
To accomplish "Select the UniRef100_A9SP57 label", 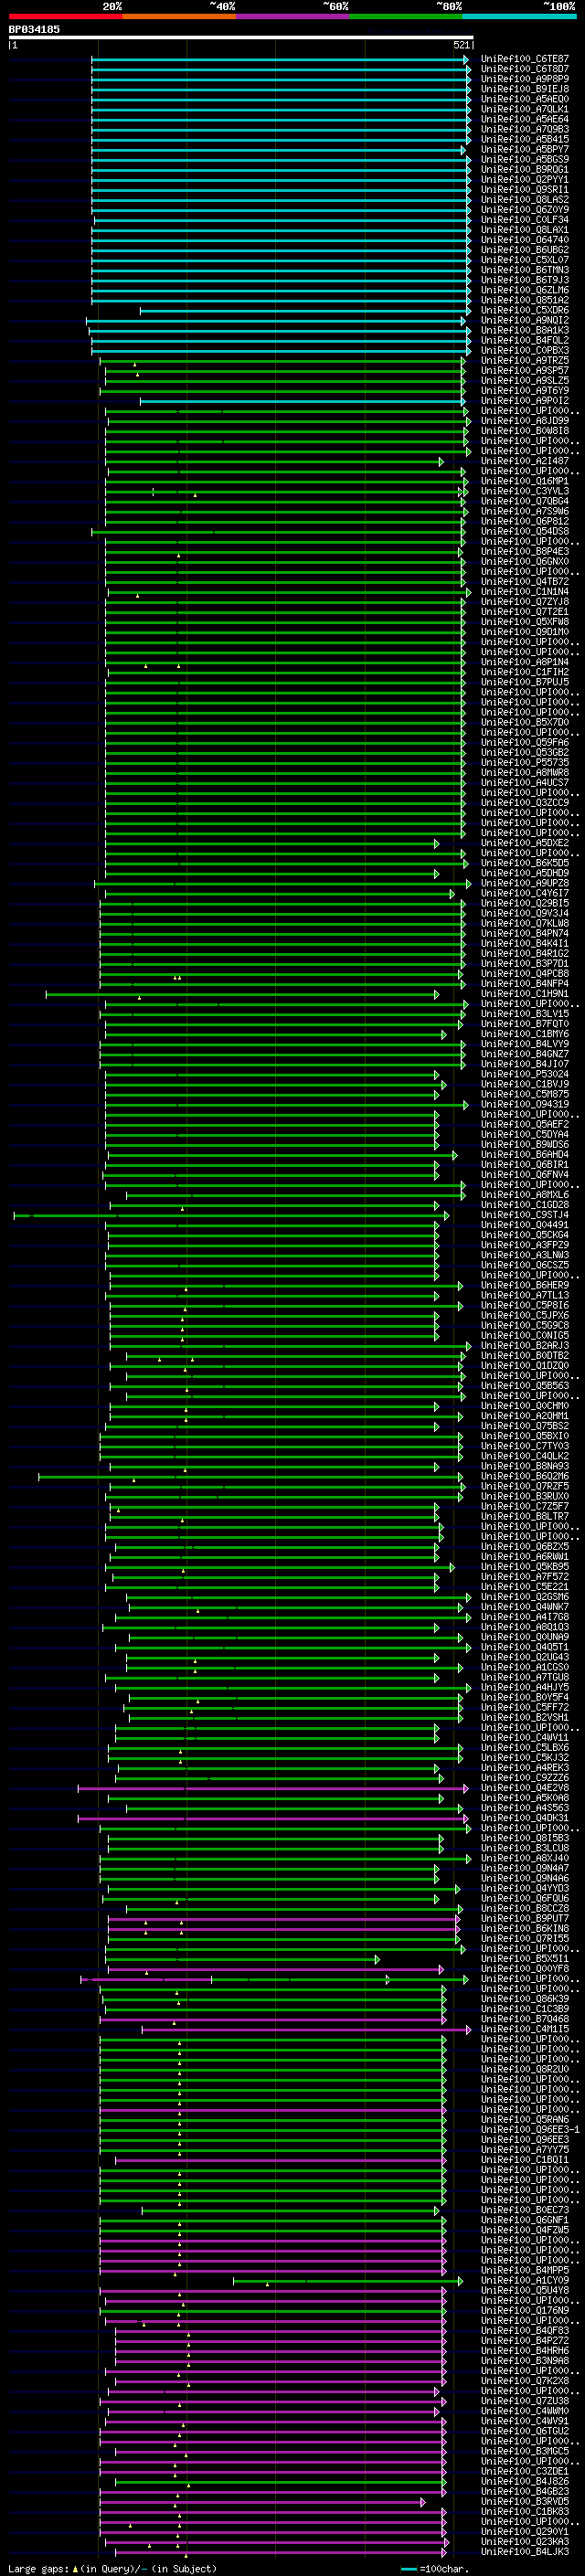I will pyautogui.click(x=525, y=371).
